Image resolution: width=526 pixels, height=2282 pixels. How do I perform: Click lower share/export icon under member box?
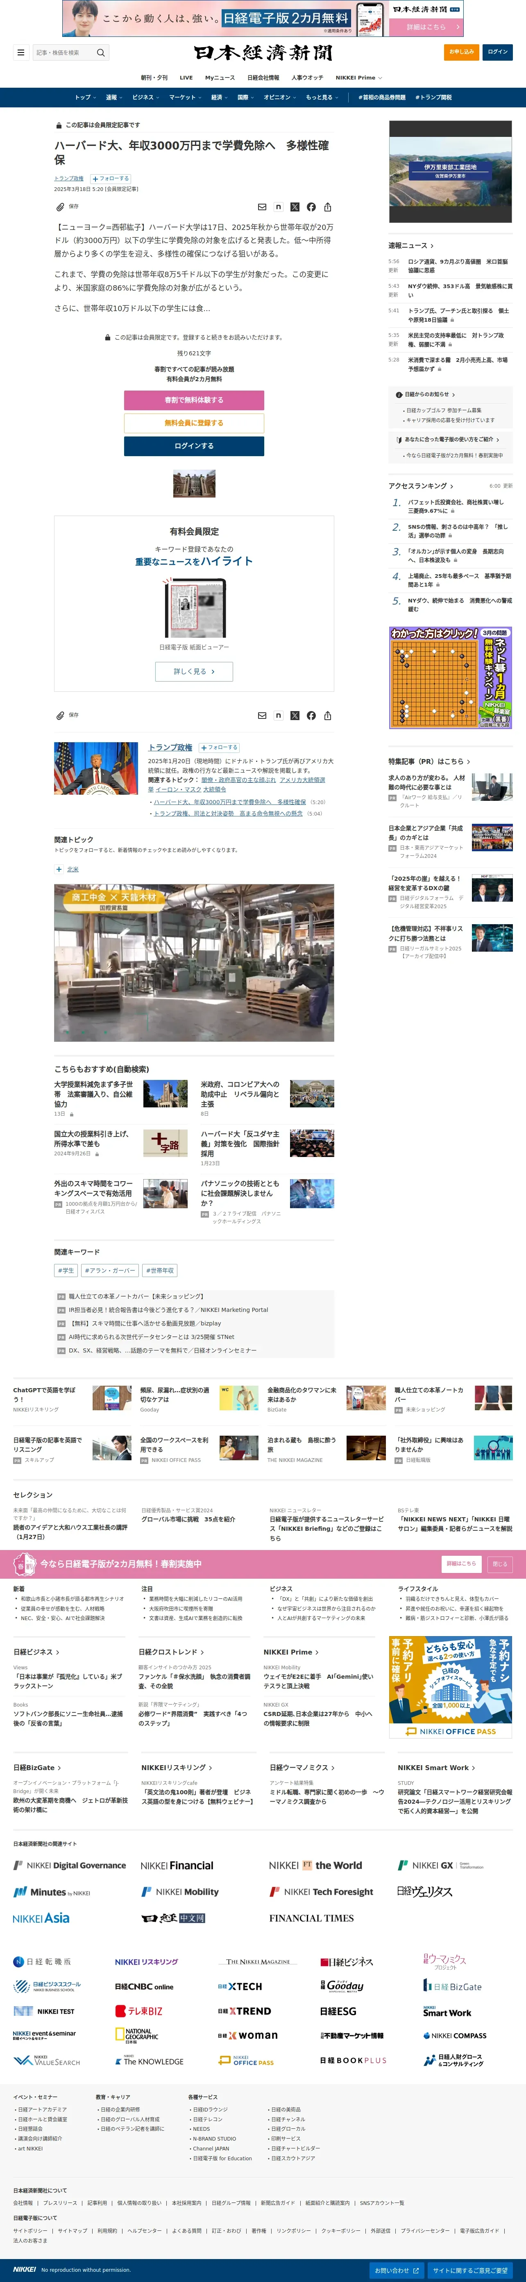click(x=328, y=715)
